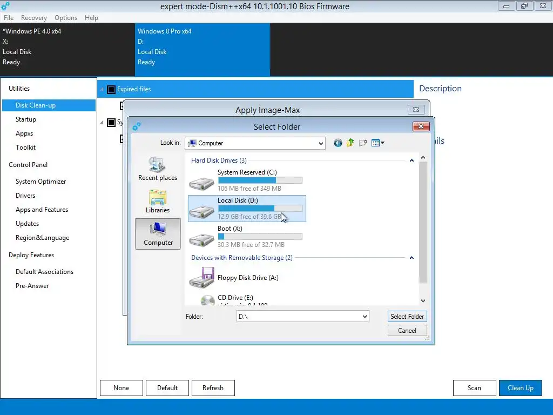553x415 pixels.
Task: Click the Back arrow icon in Select Folder
Action: (x=338, y=143)
